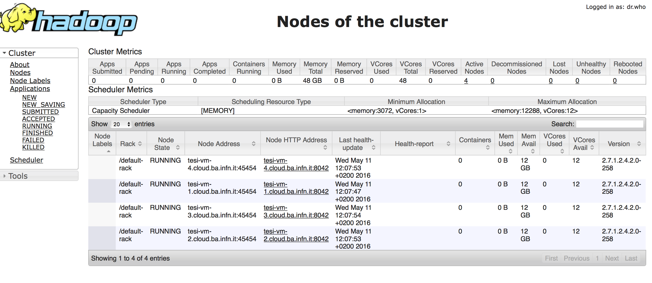Screen dimensions: 652x283
Task: Open the Scheduler page link
Action: 26,160
